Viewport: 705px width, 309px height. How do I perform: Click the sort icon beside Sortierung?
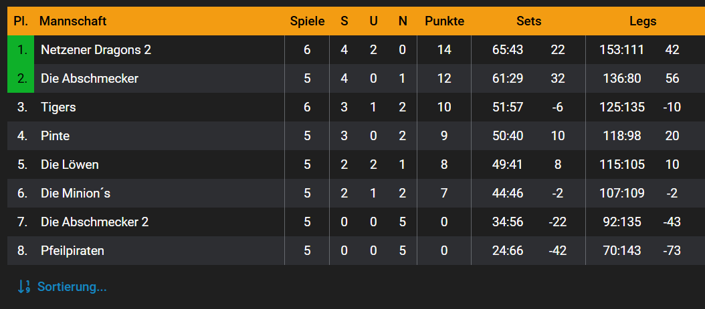coord(24,287)
